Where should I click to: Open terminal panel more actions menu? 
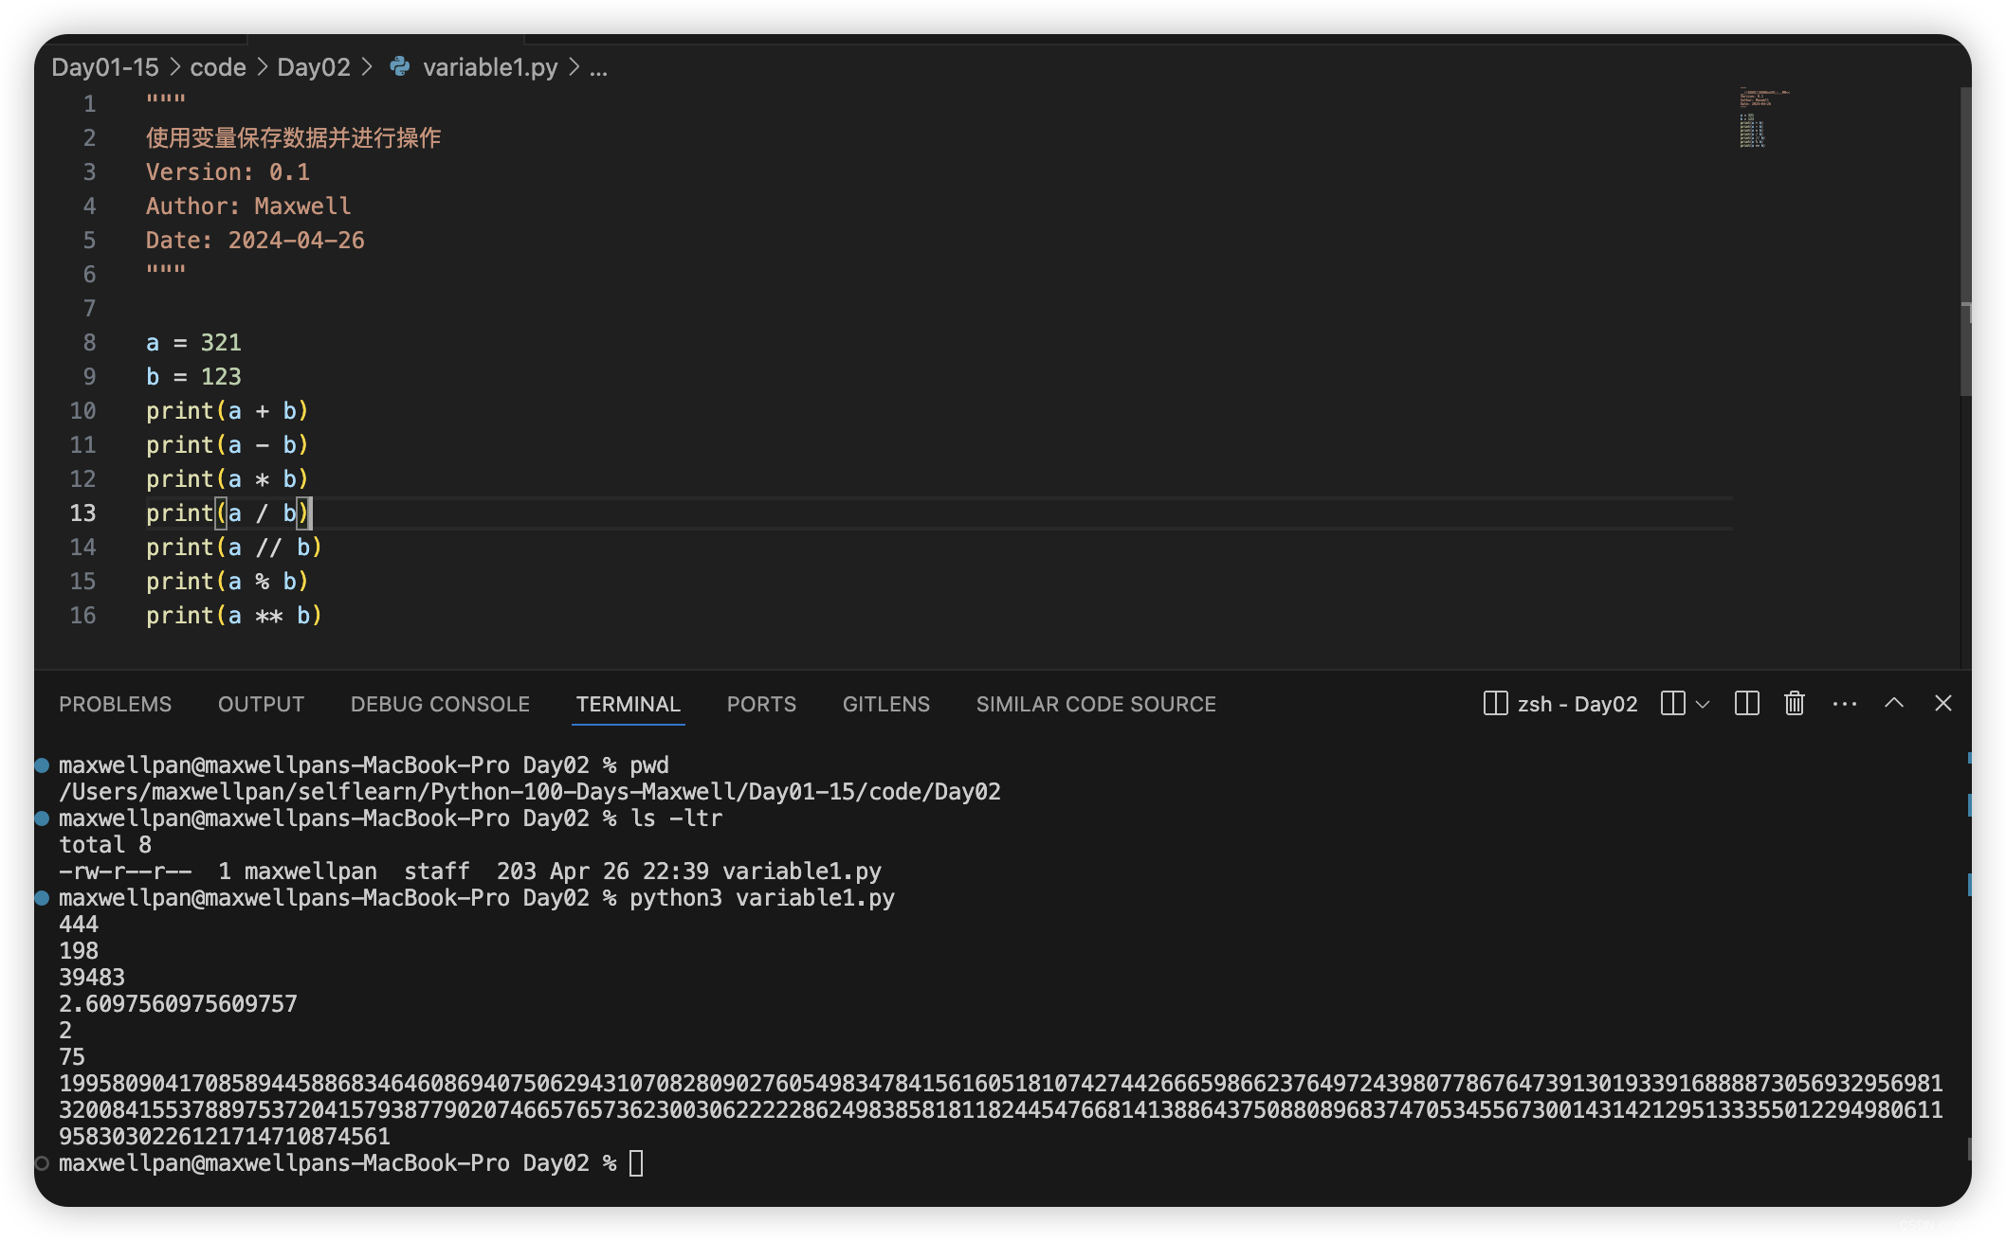point(1844,703)
